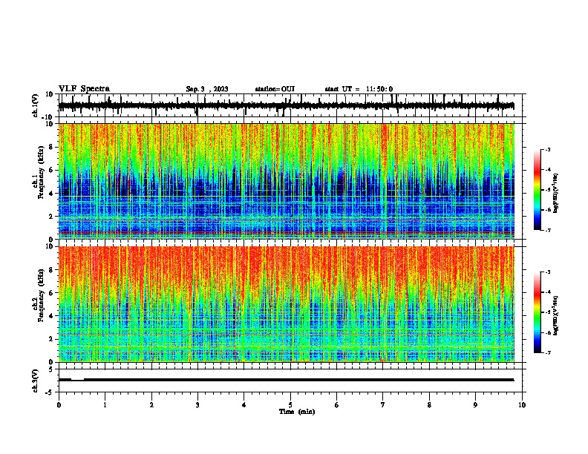The image size is (588, 454).
Task: Click the "-3" label on ch.1 color bar
Action: click(547, 150)
